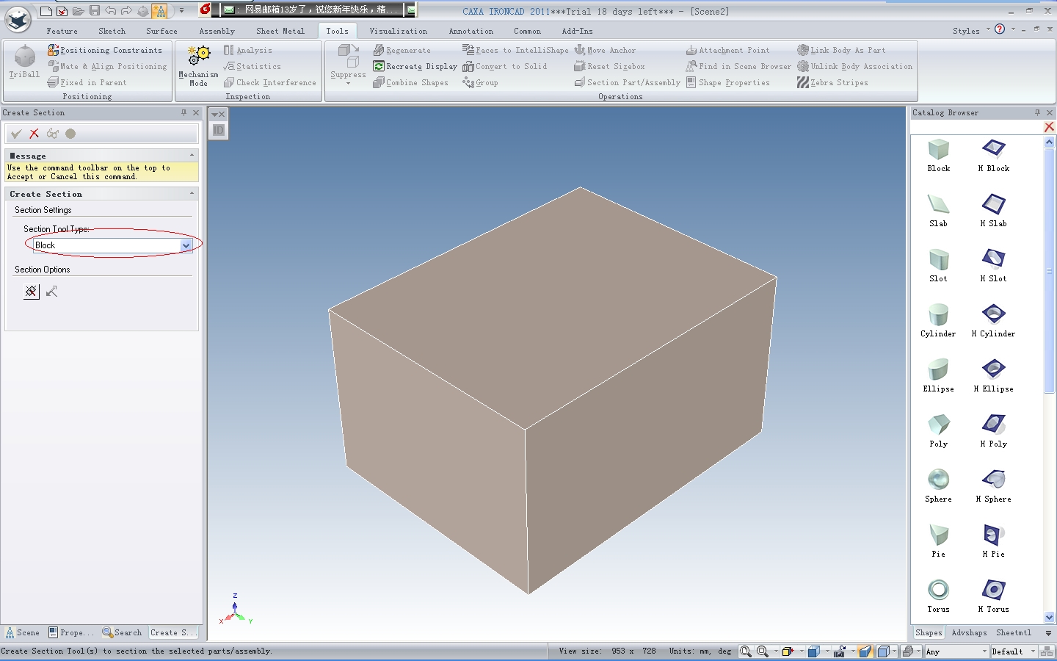Open the Default configuration dropdown
This screenshot has width=1057, height=661.
tap(1032, 651)
